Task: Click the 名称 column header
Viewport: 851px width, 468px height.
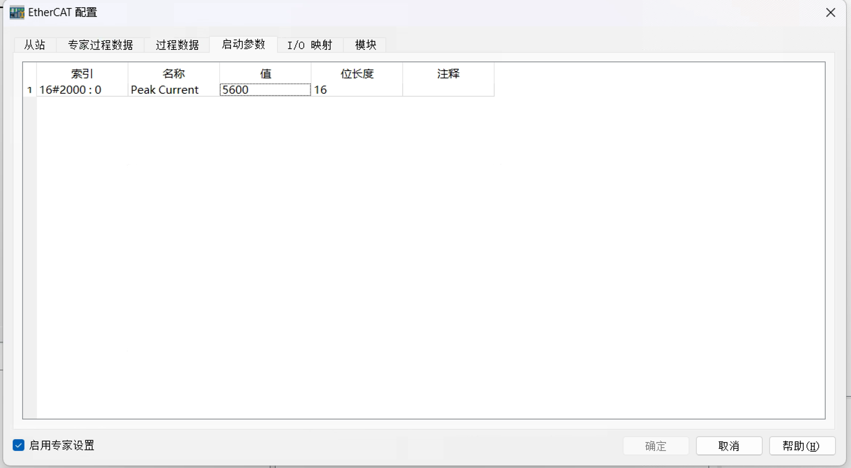Action: pos(174,73)
